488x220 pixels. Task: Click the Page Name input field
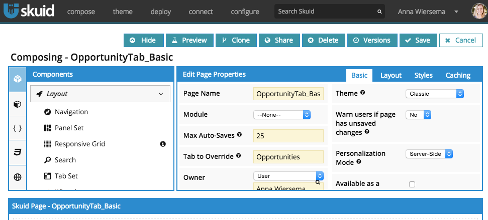coord(288,94)
